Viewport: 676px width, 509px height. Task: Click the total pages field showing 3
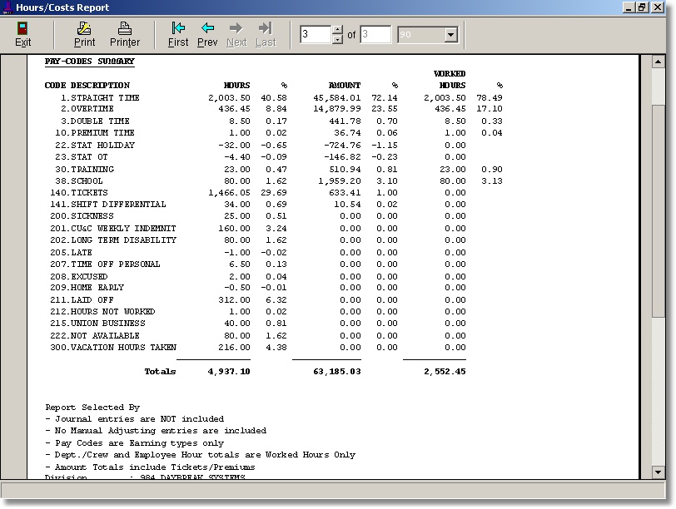375,34
